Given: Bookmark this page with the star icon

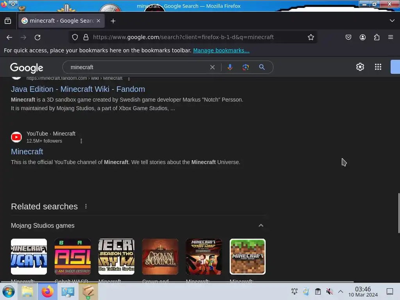Looking at the screenshot, I should click(x=311, y=37).
